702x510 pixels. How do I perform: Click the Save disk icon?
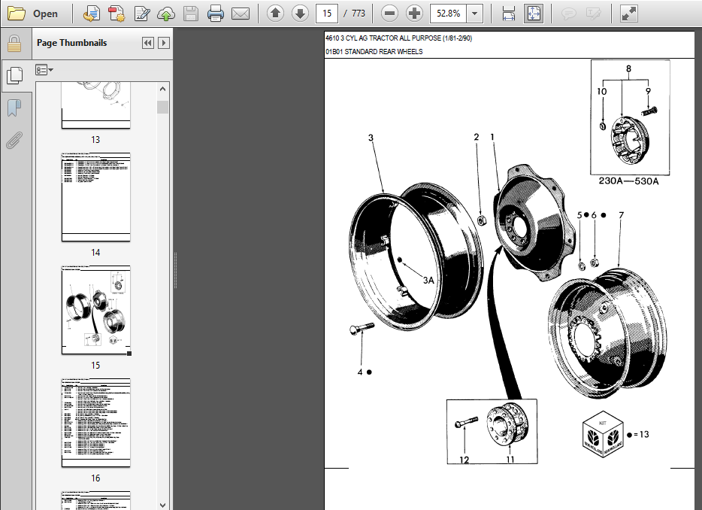click(191, 14)
